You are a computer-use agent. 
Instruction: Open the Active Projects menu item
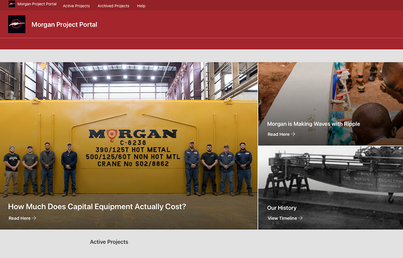(76, 6)
